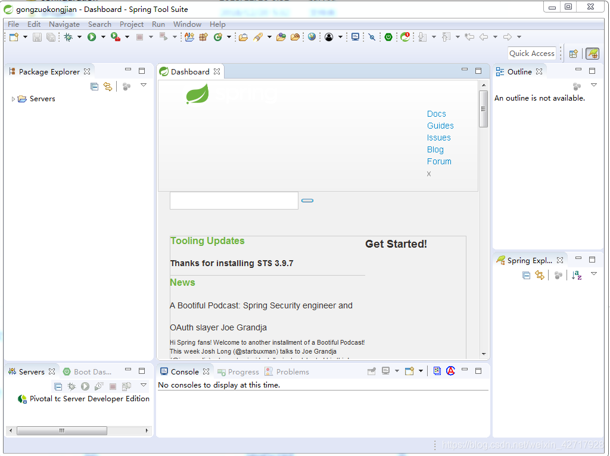Click the small button beside the Dashboard search box
The image size is (610, 456).
click(307, 201)
